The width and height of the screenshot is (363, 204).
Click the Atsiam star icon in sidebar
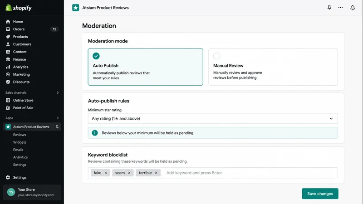point(8,127)
